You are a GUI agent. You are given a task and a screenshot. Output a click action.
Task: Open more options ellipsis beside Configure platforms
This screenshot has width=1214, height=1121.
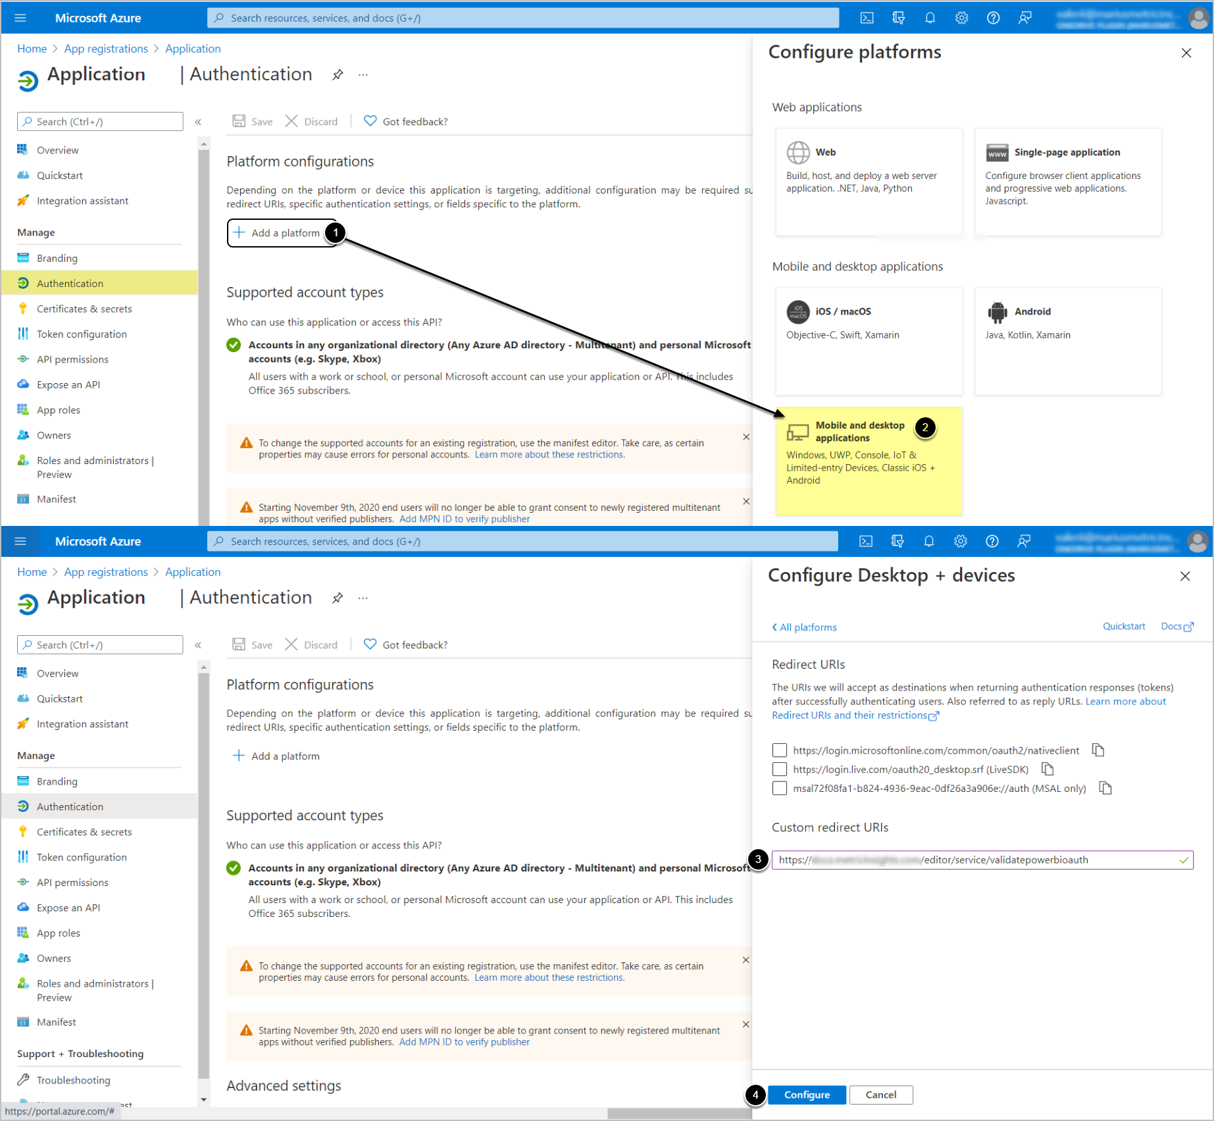[363, 74]
